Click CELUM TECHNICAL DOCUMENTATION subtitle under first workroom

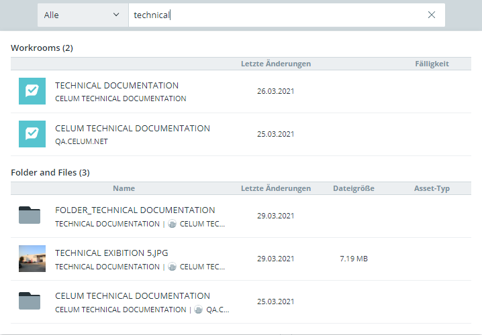(121, 98)
